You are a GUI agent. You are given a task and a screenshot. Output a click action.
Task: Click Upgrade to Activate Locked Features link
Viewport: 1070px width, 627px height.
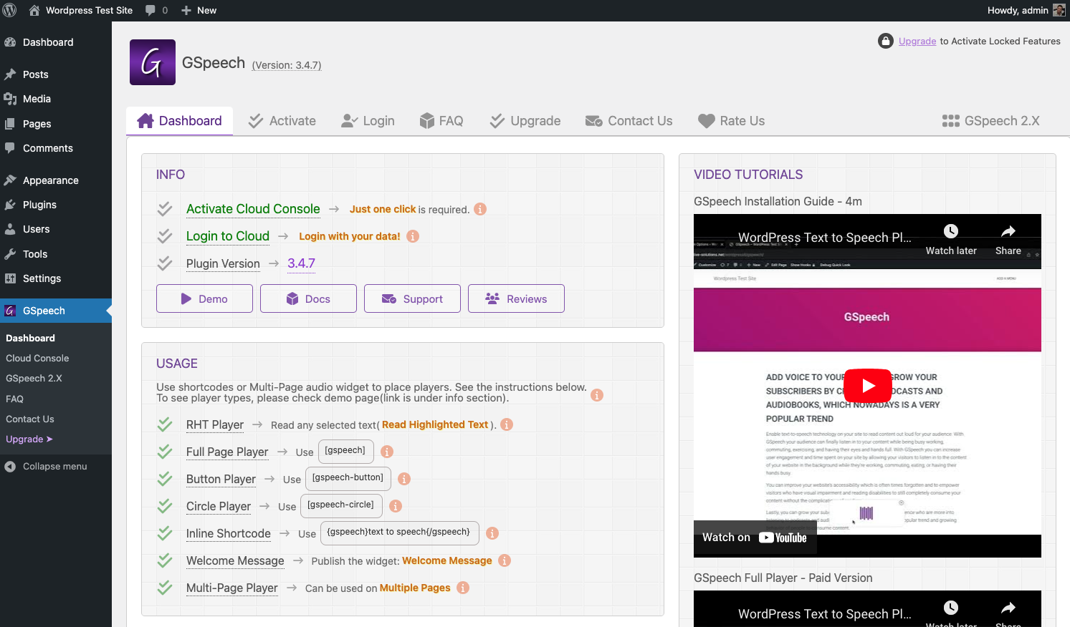pyautogui.click(x=917, y=42)
